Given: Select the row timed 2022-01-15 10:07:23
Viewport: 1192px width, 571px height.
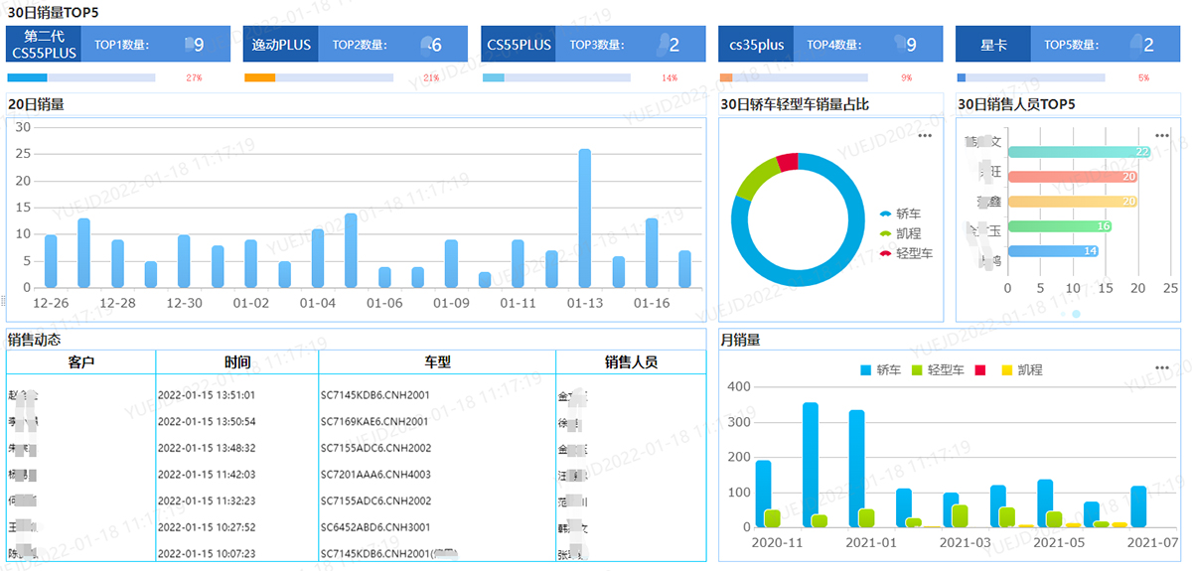Looking at the screenshot, I should (x=357, y=553).
